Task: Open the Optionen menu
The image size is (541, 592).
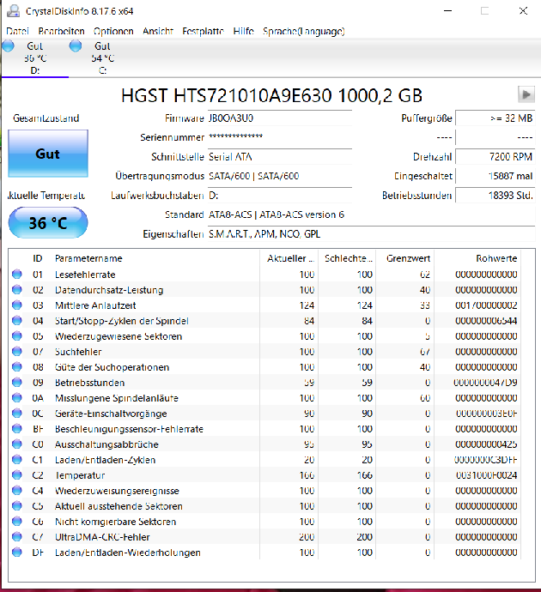Action: point(113,32)
